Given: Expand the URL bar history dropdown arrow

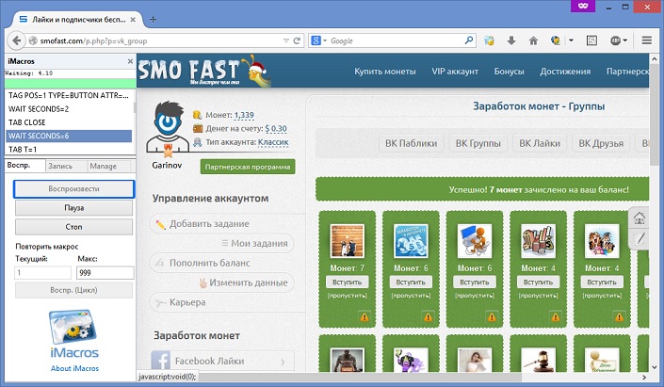Looking at the screenshot, I should point(285,40).
